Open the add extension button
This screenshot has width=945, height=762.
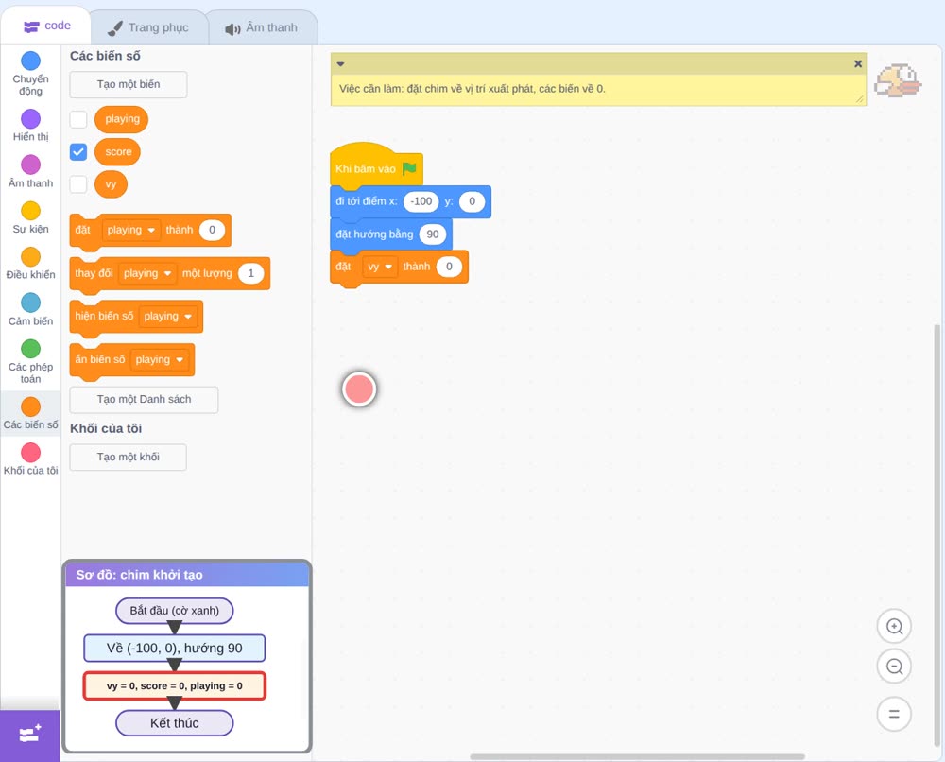[x=30, y=736]
